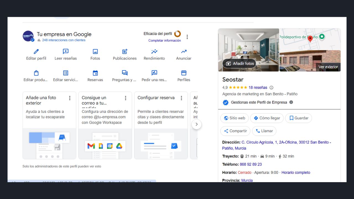Screen dimensions: 354x199
Task: Open three-dot menu on Añade una foto exterior card
Action: [70, 98]
